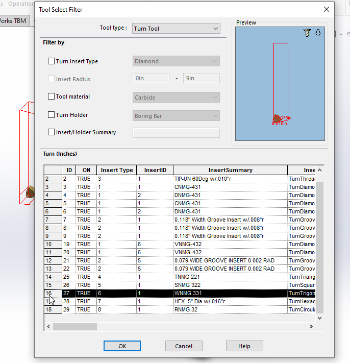
Task: Click the highlighted WNMG 331 cell
Action: pyautogui.click(x=230, y=293)
